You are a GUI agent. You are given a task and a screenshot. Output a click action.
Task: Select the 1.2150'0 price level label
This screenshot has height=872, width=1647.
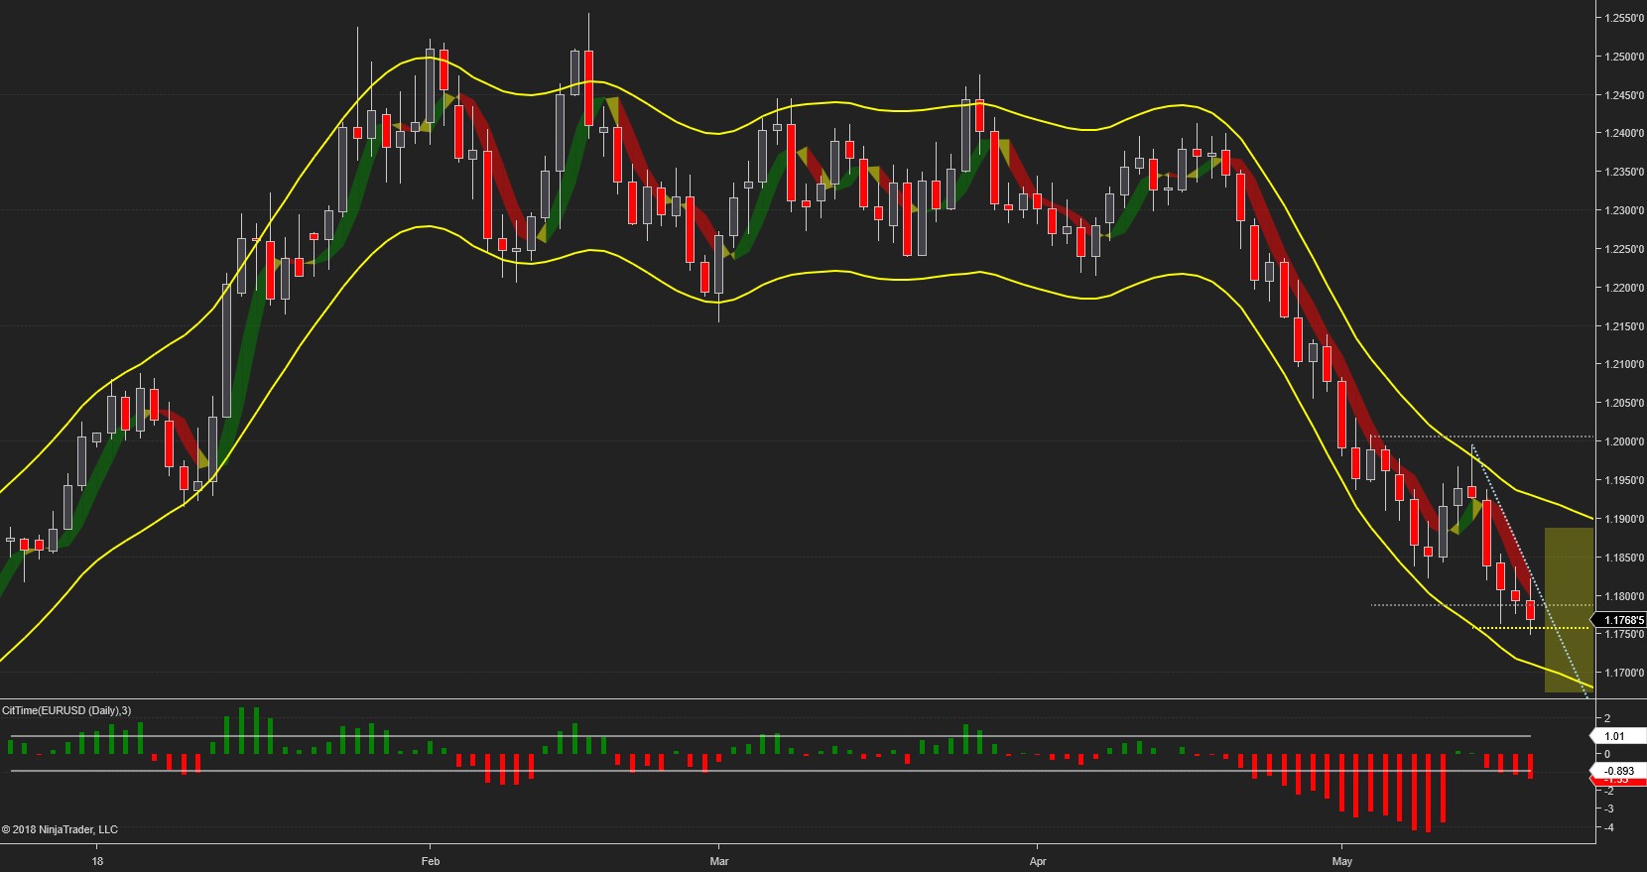pyautogui.click(x=1624, y=326)
